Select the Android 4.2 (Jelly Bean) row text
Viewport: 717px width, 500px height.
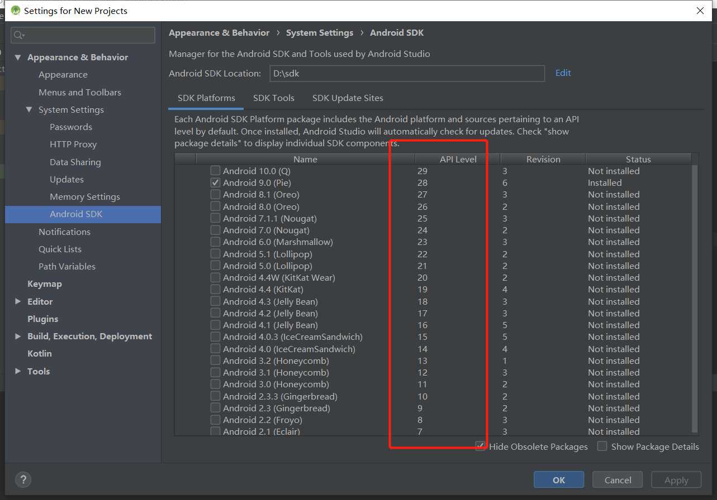[x=270, y=313]
